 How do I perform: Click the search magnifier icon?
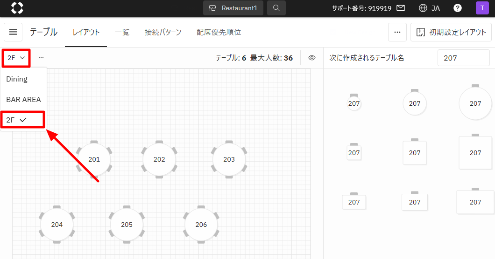276,8
